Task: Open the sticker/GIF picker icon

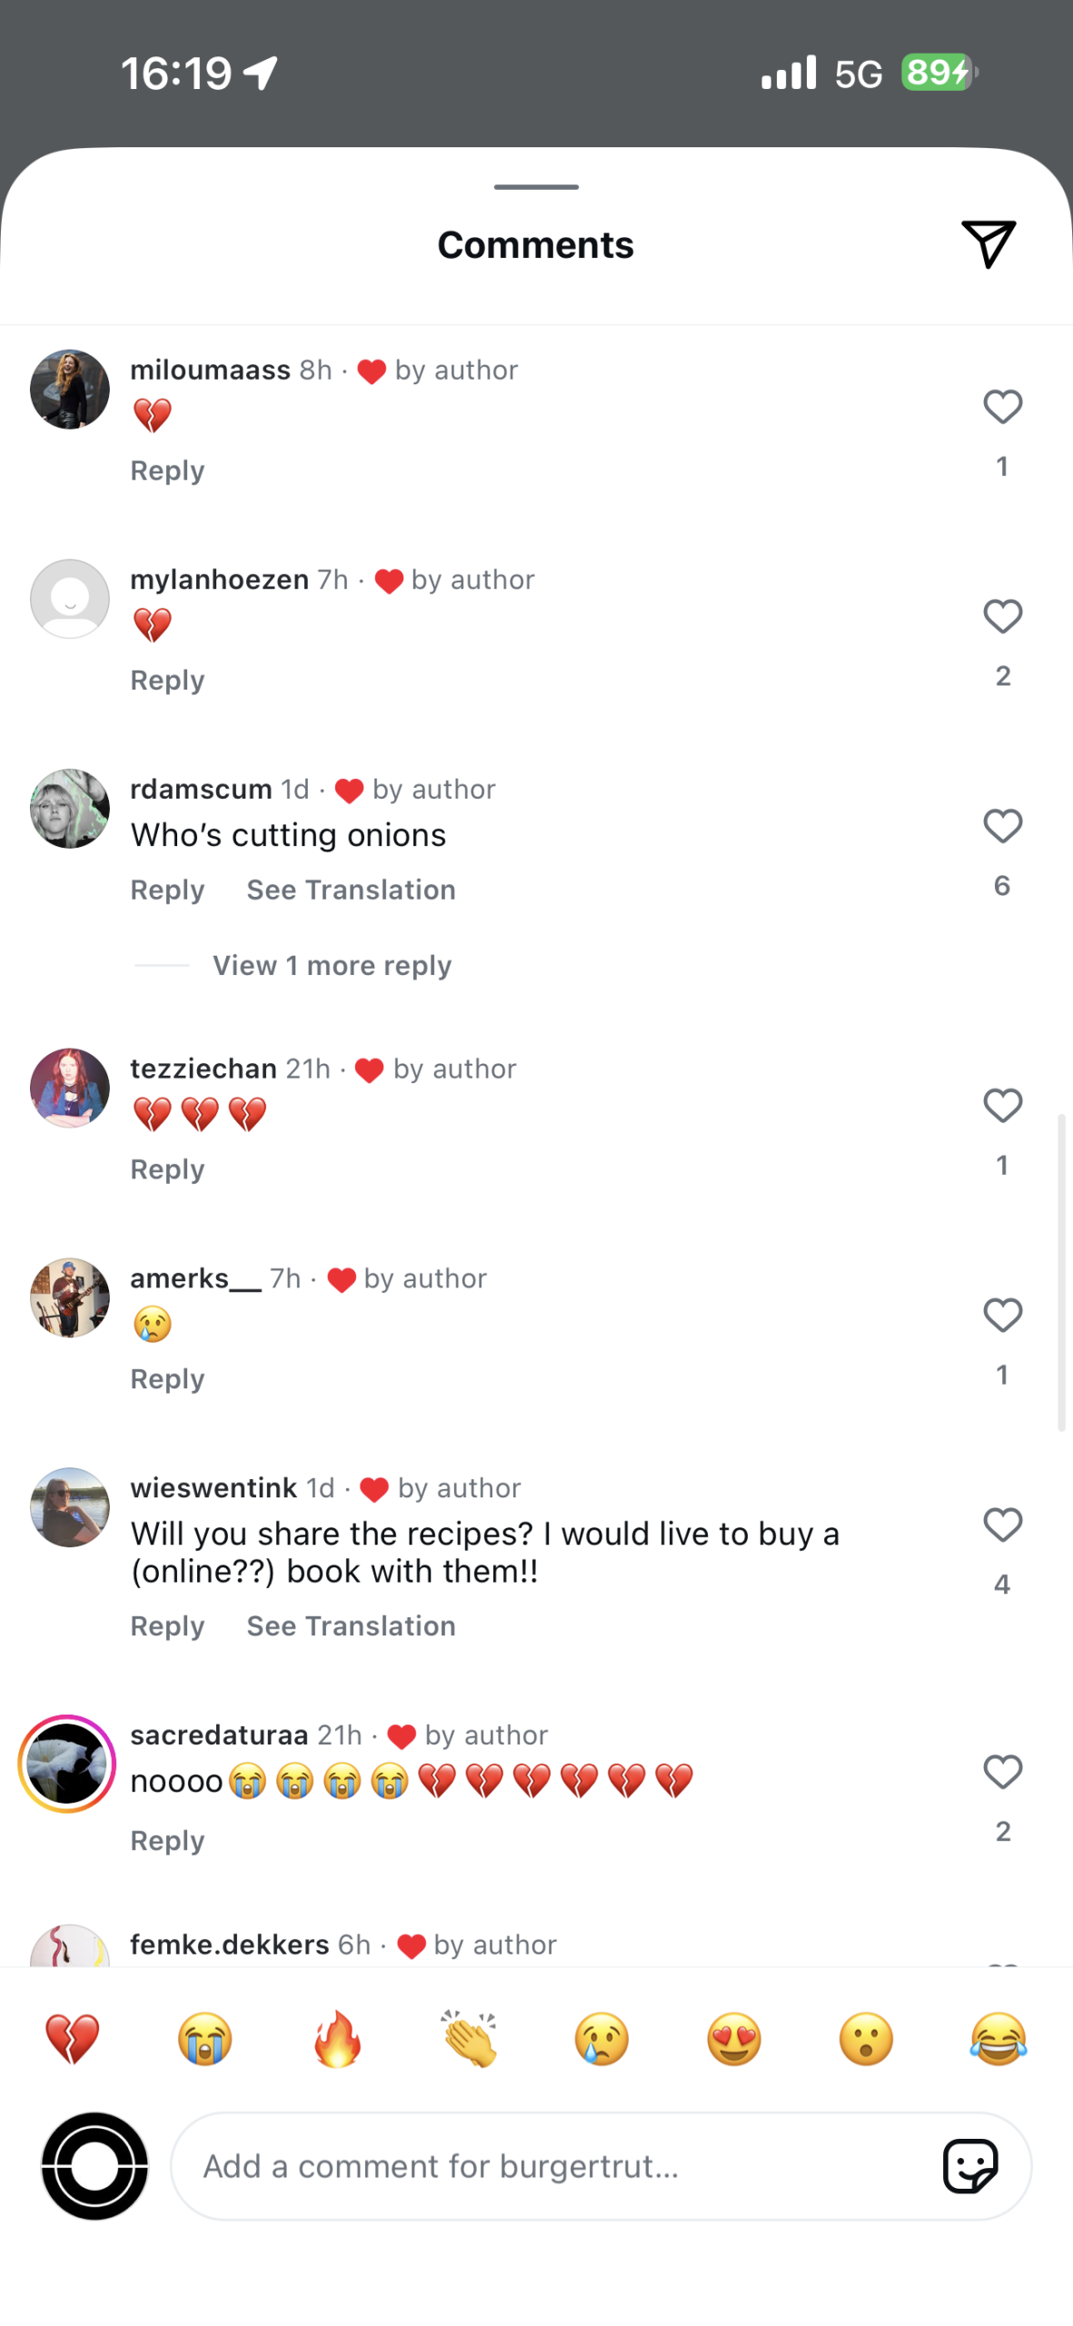Action: point(969,2165)
